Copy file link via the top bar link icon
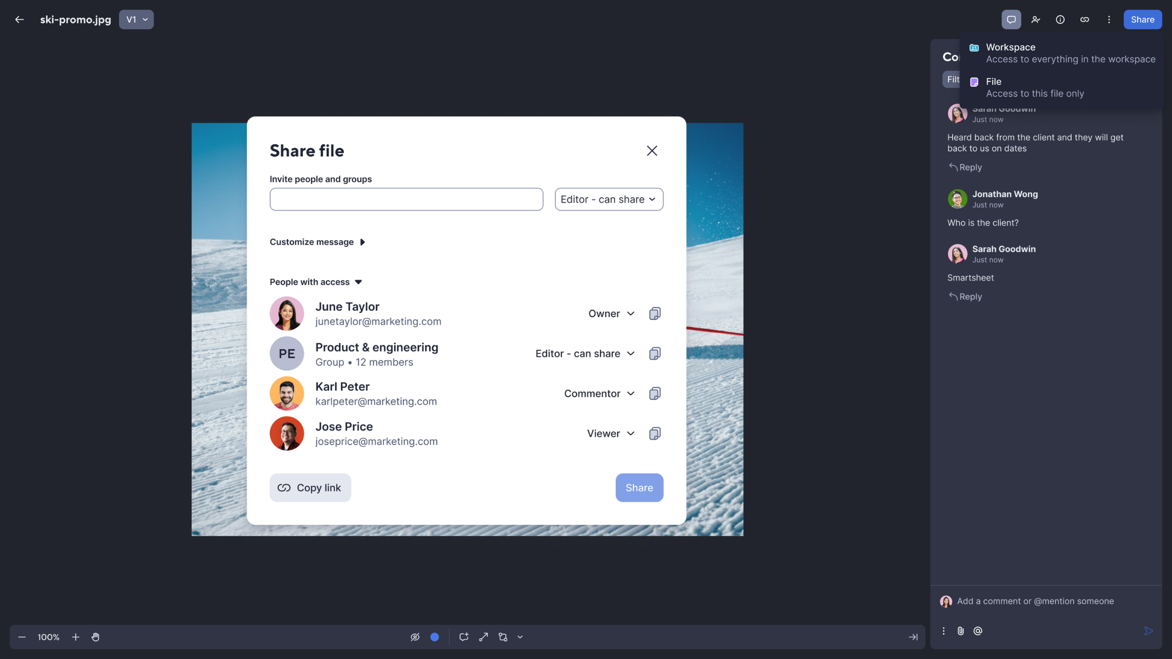The width and height of the screenshot is (1172, 659). click(1085, 20)
